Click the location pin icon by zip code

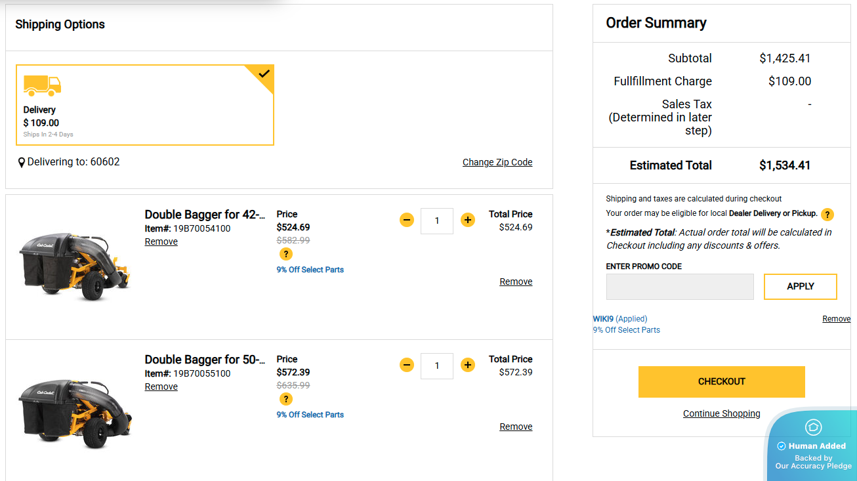21,162
